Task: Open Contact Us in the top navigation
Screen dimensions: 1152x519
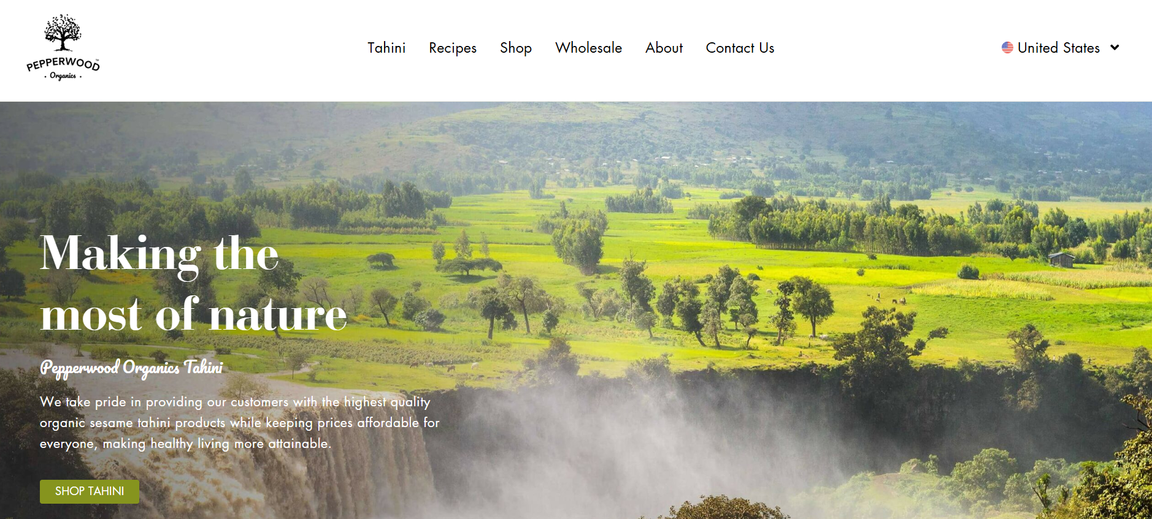Action: (x=740, y=48)
